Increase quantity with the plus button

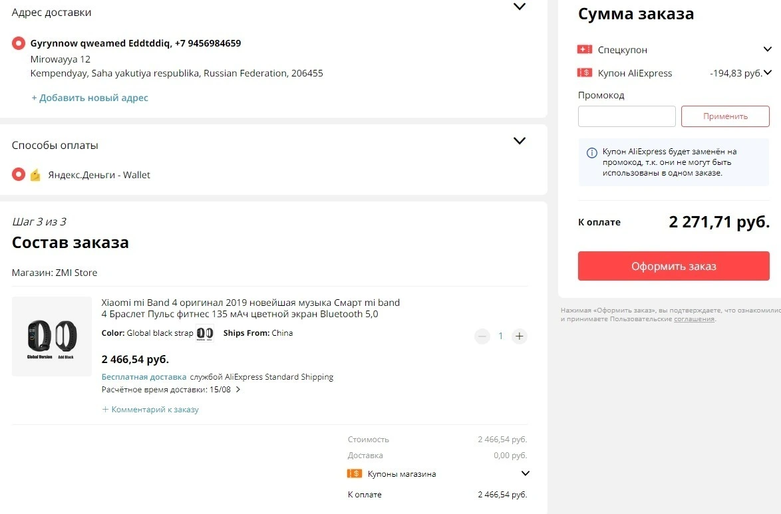point(519,336)
